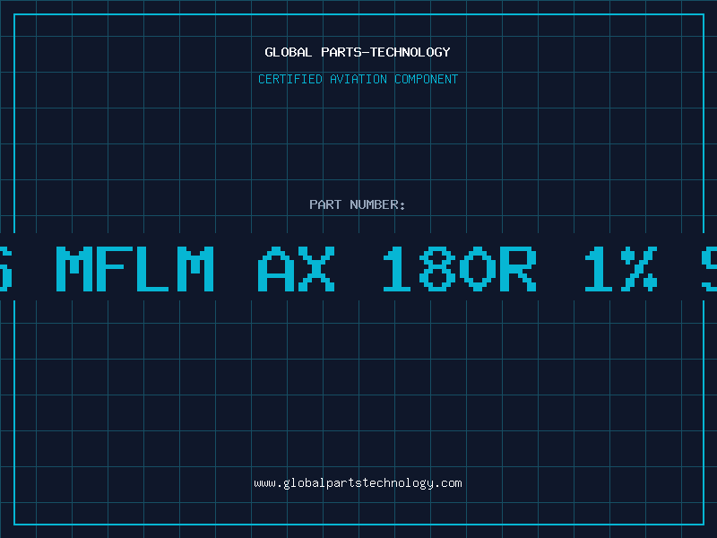Select the 1% tolerance text
The width and height of the screenshot is (717, 538).
621,269
